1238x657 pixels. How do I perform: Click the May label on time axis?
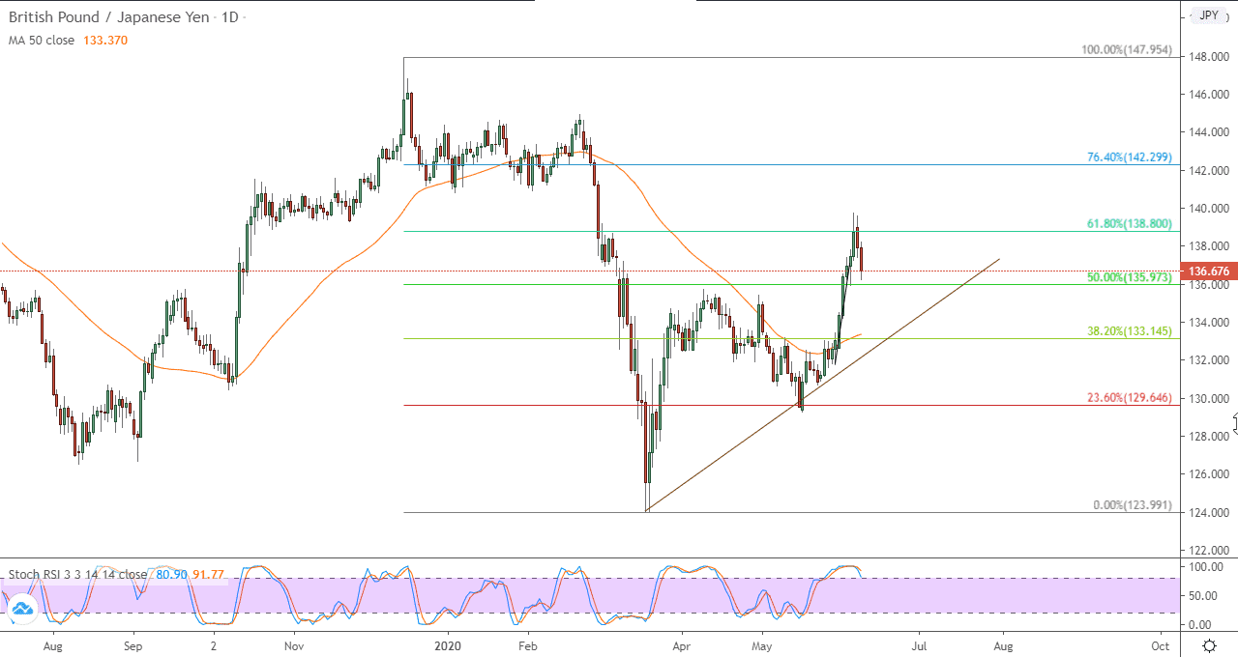pyautogui.click(x=763, y=645)
